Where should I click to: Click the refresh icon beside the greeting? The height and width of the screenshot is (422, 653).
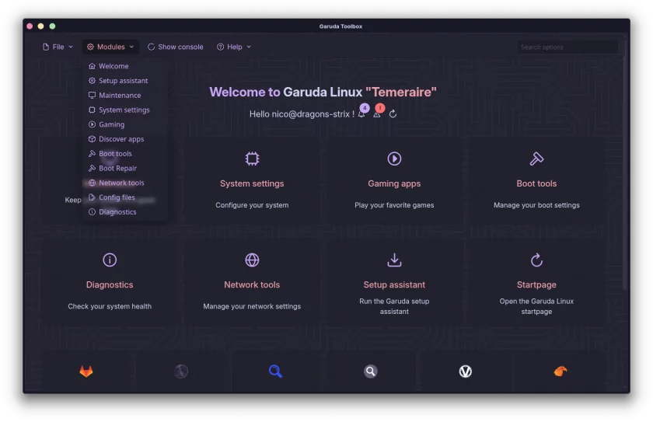coord(393,113)
